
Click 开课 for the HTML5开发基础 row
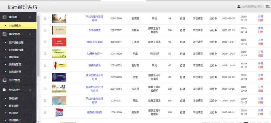(260, 40)
